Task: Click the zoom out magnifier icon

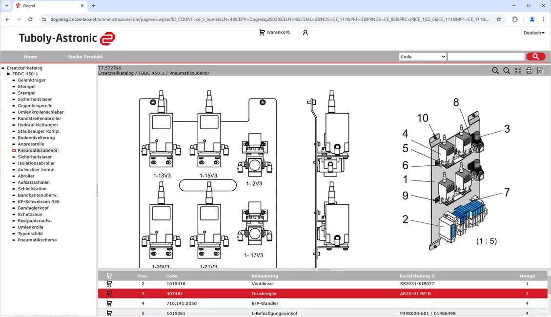Action: (x=507, y=71)
